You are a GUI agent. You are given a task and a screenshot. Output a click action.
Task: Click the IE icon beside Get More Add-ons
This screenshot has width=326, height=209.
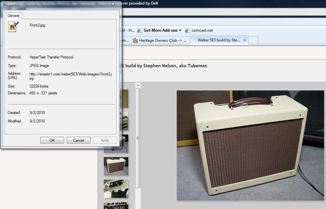click(x=139, y=30)
